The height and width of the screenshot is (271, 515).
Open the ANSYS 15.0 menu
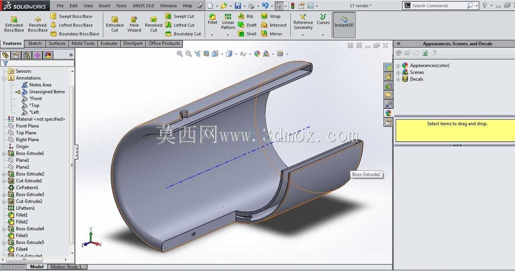click(x=143, y=6)
